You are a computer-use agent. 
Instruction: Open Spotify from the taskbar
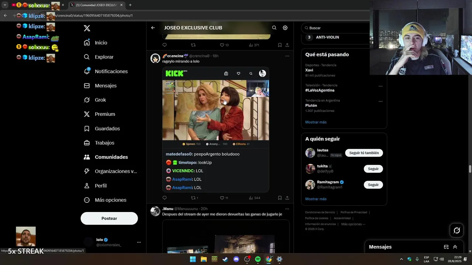[258, 259]
